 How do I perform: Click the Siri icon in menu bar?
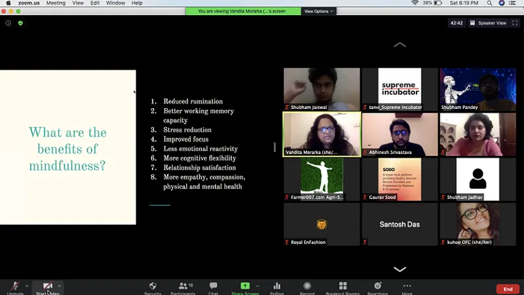[x=502, y=3]
